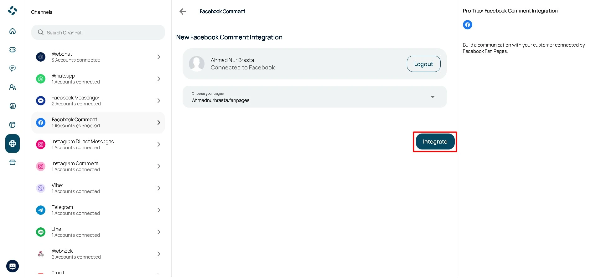
Task: Open the contacts icon in the sidebar
Action: [x=13, y=87]
